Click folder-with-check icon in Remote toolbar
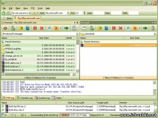Screen dimensions: 158x118 click(56, 28)
